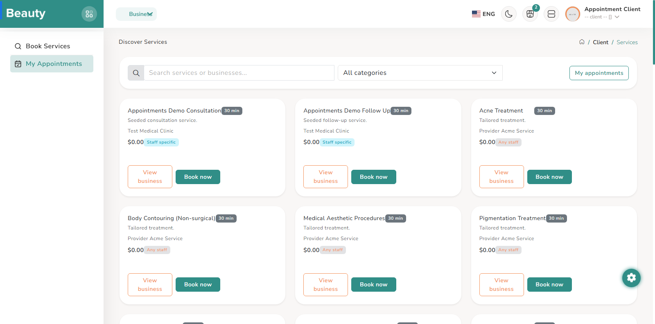This screenshot has width=655, height=324.
Task: View business for Pigmentation Treatment
Action: click(501, 285)
